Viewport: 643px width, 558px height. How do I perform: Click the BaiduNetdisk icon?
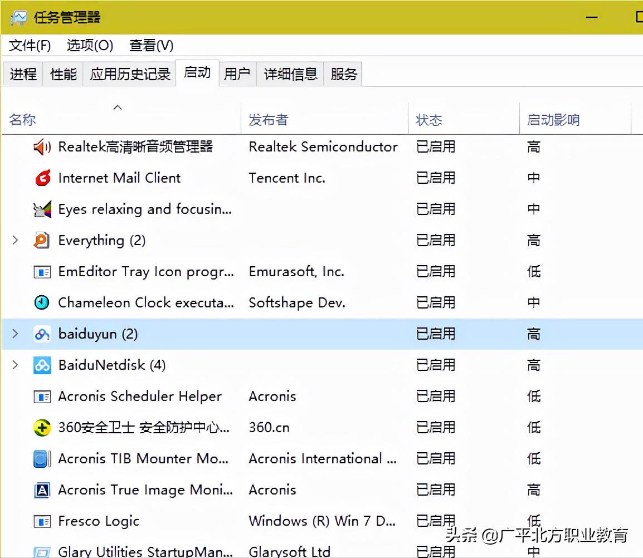pos(42,365)
